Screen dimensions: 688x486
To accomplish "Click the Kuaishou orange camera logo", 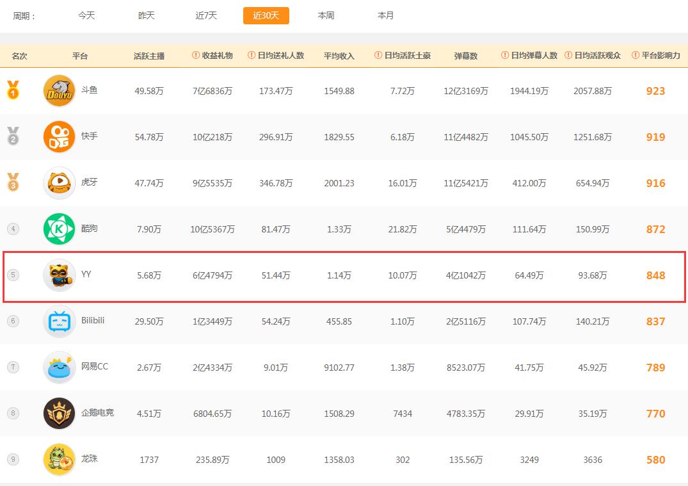I will point(60,137).
